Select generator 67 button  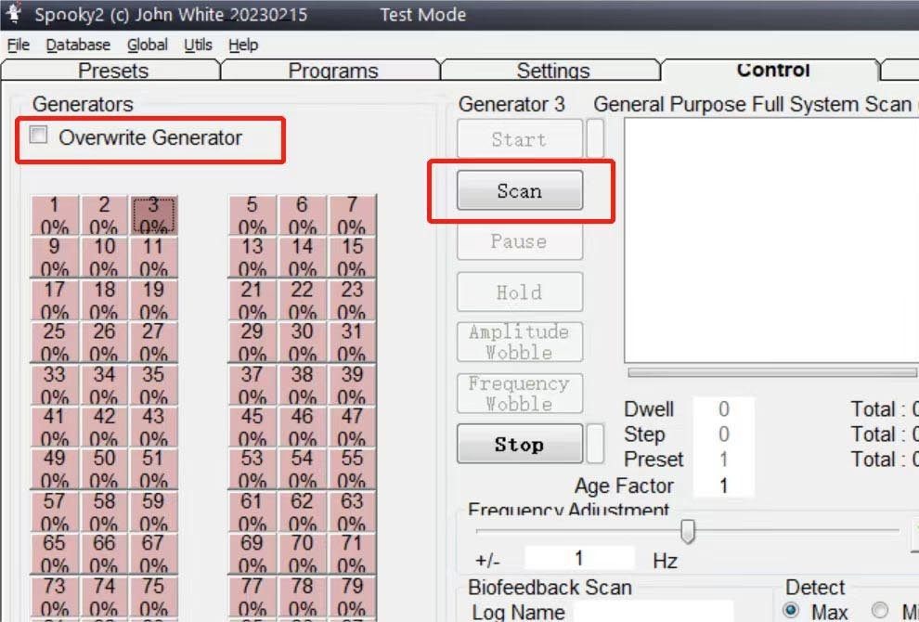(153, 553)
